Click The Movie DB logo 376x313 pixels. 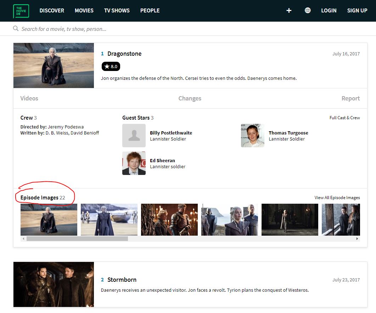pos(21,11)
